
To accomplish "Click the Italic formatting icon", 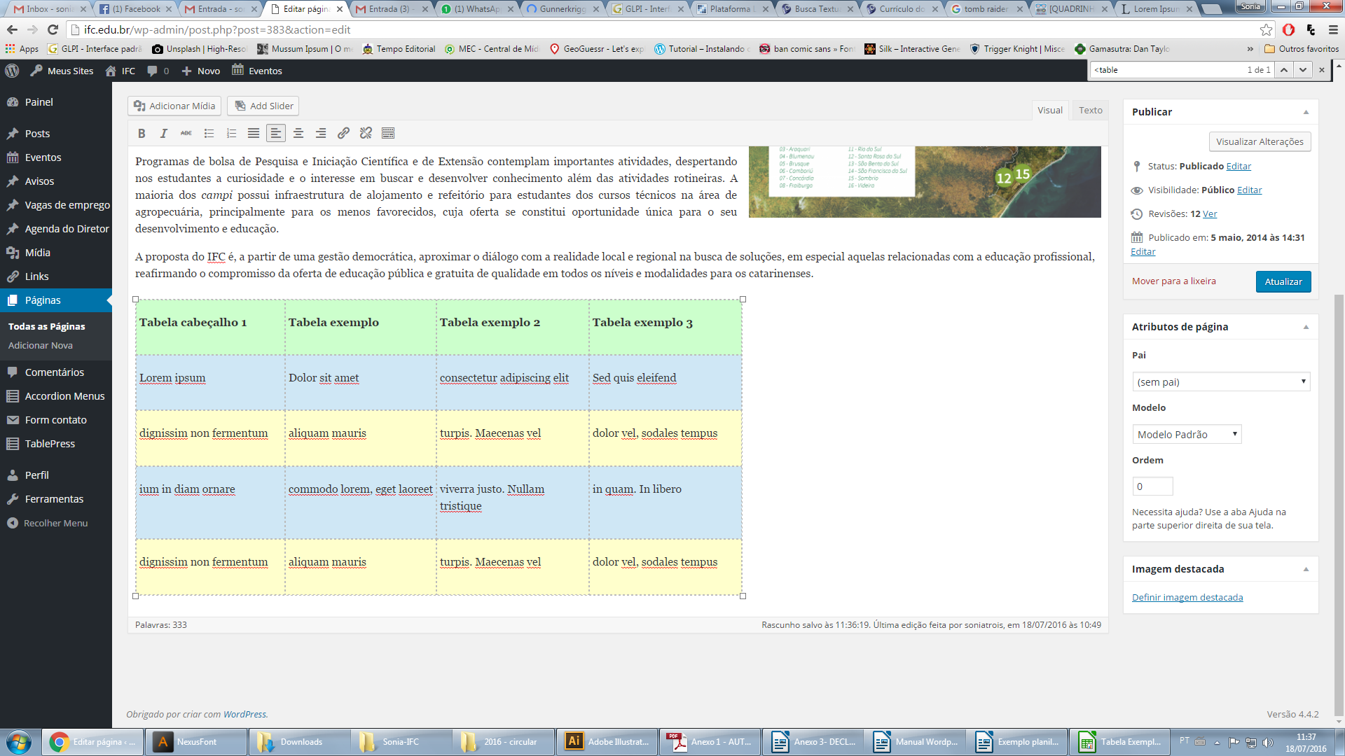I will point(163,134).
